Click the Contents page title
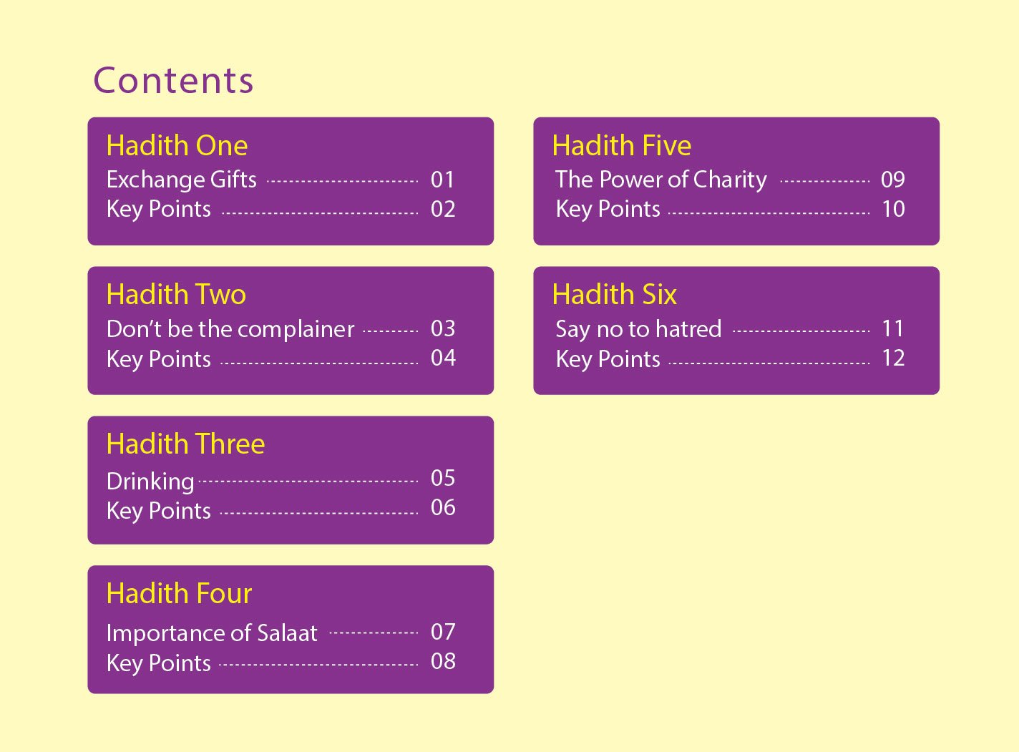The width and height of the screenshot is (1019, 752). pos(173,80)
